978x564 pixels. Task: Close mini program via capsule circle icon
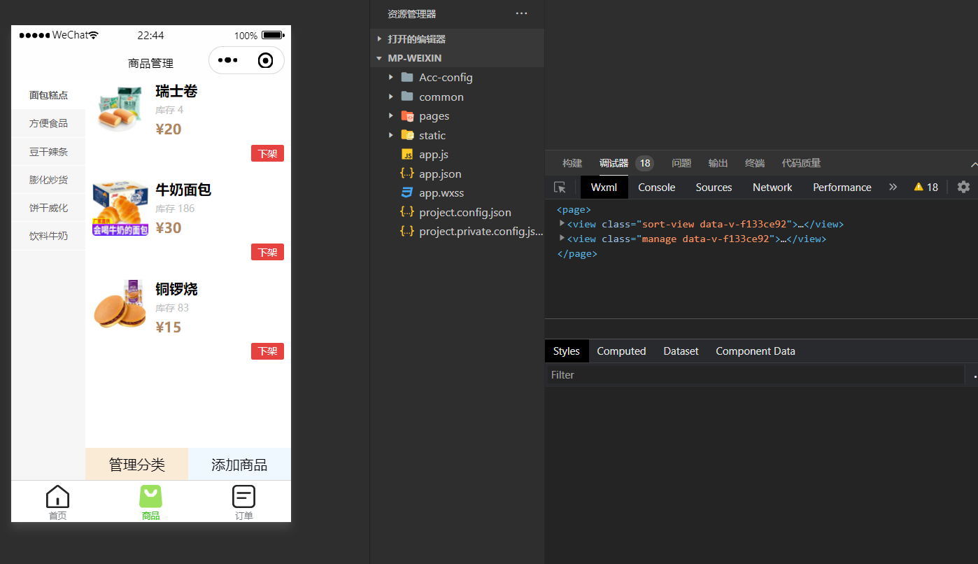pyautogui.click(x=266, y=60)
